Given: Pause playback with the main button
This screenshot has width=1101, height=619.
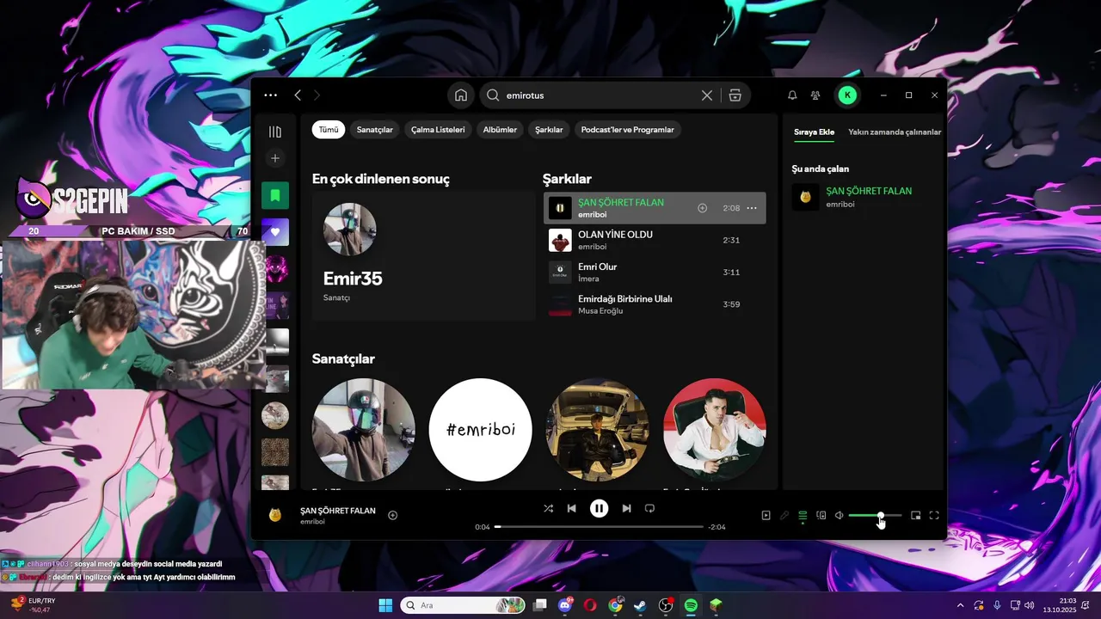Looking at the screenshot, I should pos(600,508).
